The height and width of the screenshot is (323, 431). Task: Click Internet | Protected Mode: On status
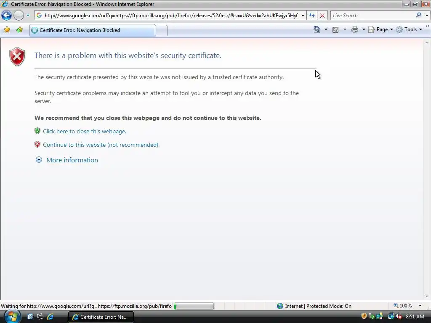pos(318,306)
